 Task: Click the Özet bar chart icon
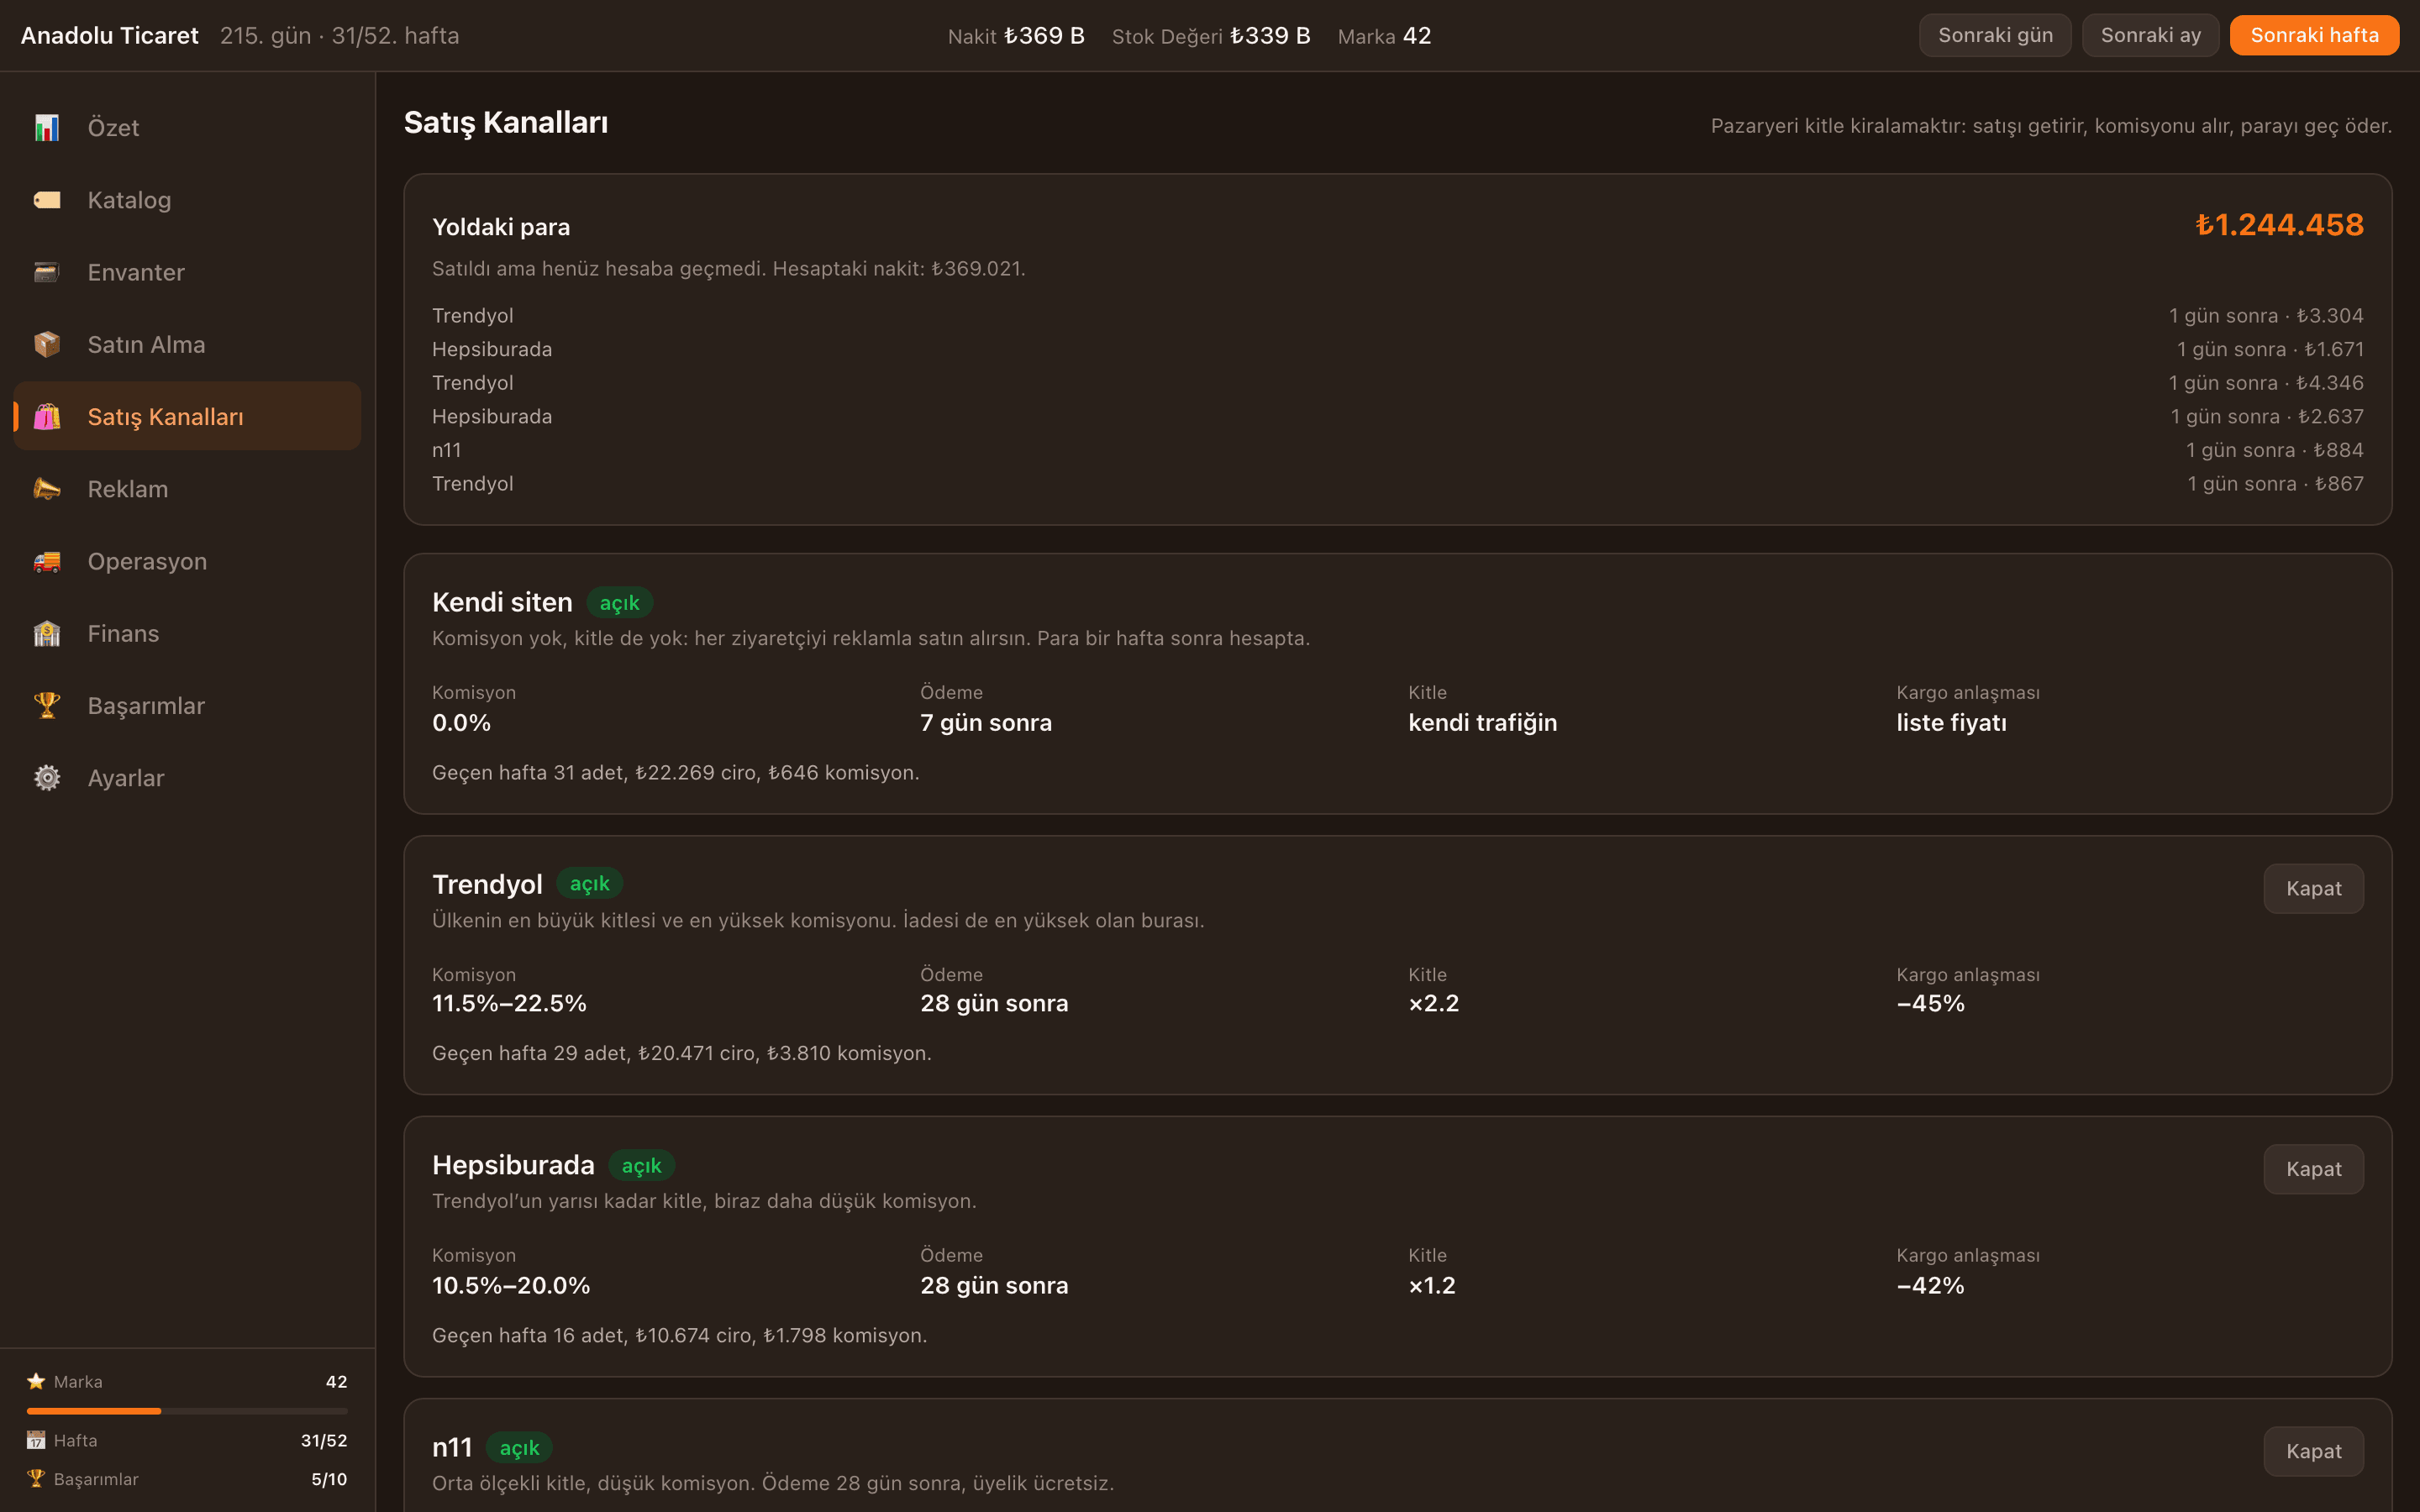click(x=47, y=128)
